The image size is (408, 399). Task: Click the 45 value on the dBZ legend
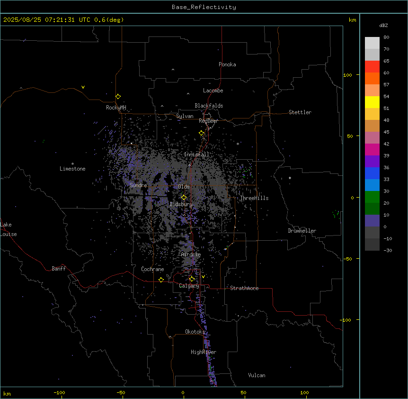click(386, 132)
